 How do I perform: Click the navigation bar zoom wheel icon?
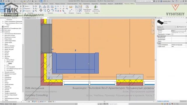(x=153, y=22)
